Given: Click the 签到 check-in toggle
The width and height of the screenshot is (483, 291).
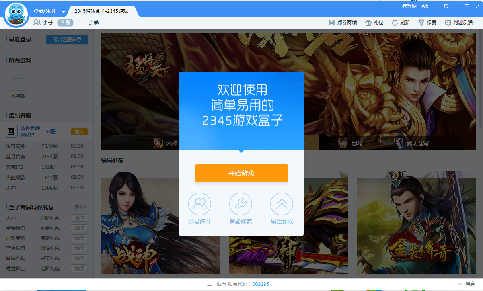Looking at the screenshot, I should tap(65, 23).
